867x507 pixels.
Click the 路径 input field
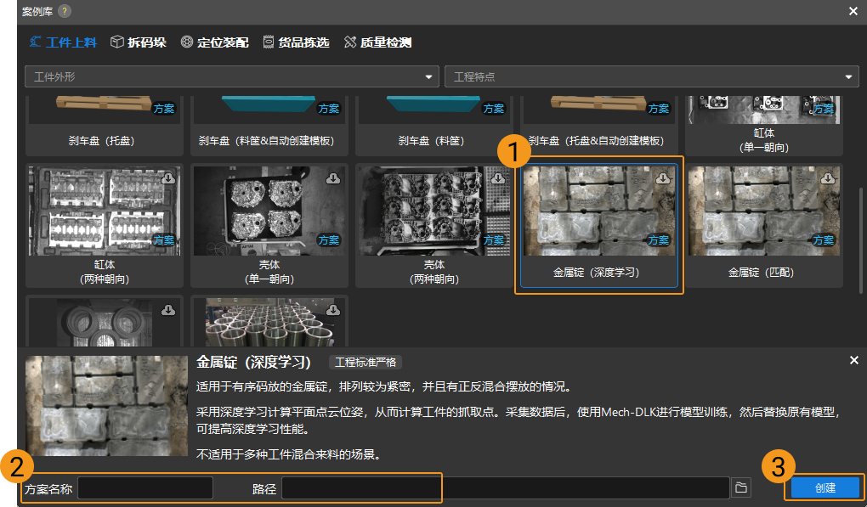pyautogui.click(x=506, y=488)
